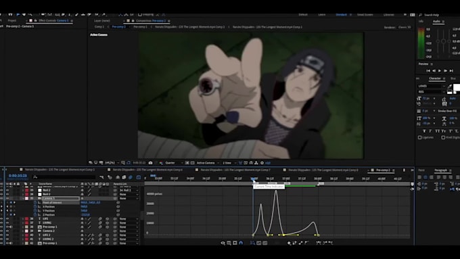Image resolution: width=460 pixels, height=259 pixels.
Task: Enable the Ligatures checkbox
Action: [x=420, y=137]
